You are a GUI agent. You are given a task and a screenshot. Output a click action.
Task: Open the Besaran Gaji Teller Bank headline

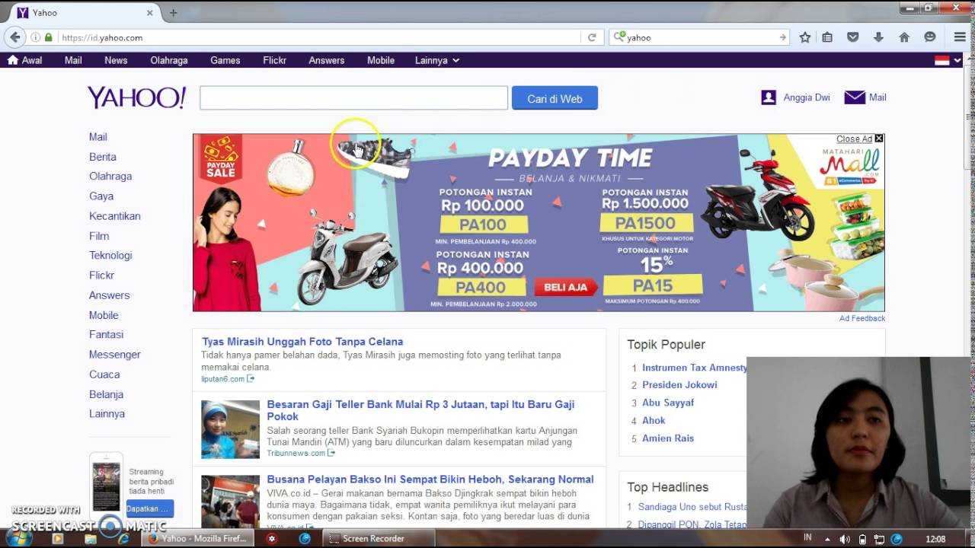coord(420,410)
